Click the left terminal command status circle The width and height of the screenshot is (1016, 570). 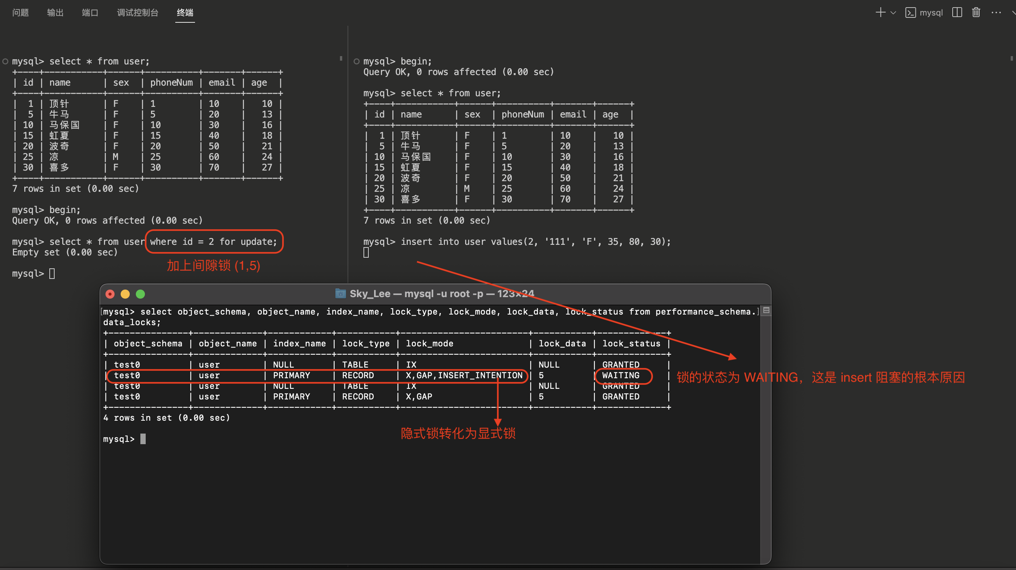(x=5, y=61)
